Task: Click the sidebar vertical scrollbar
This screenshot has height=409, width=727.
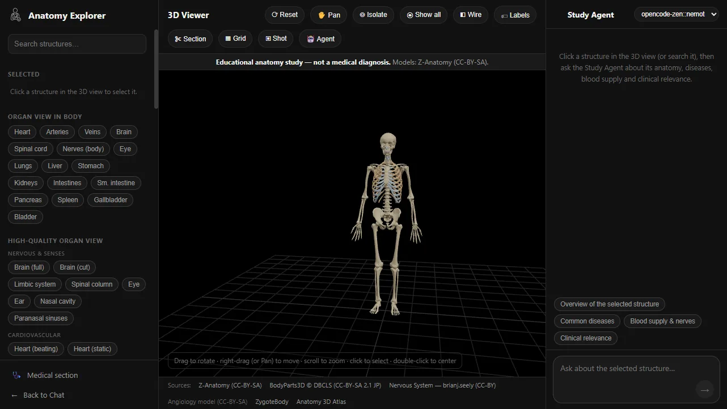Action: 156,68
